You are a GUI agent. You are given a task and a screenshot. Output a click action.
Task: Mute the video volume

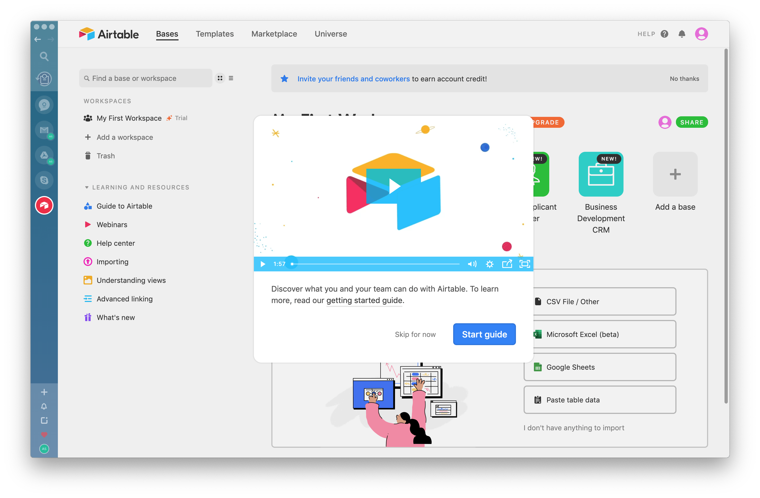(472, 264)
